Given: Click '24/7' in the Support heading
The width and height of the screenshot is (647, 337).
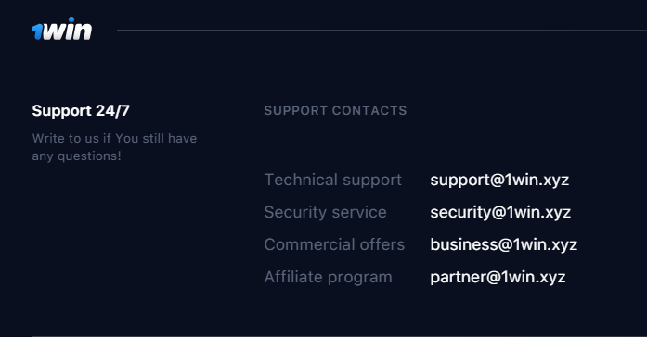Looking at the screenshot, I should click(112, 110).
